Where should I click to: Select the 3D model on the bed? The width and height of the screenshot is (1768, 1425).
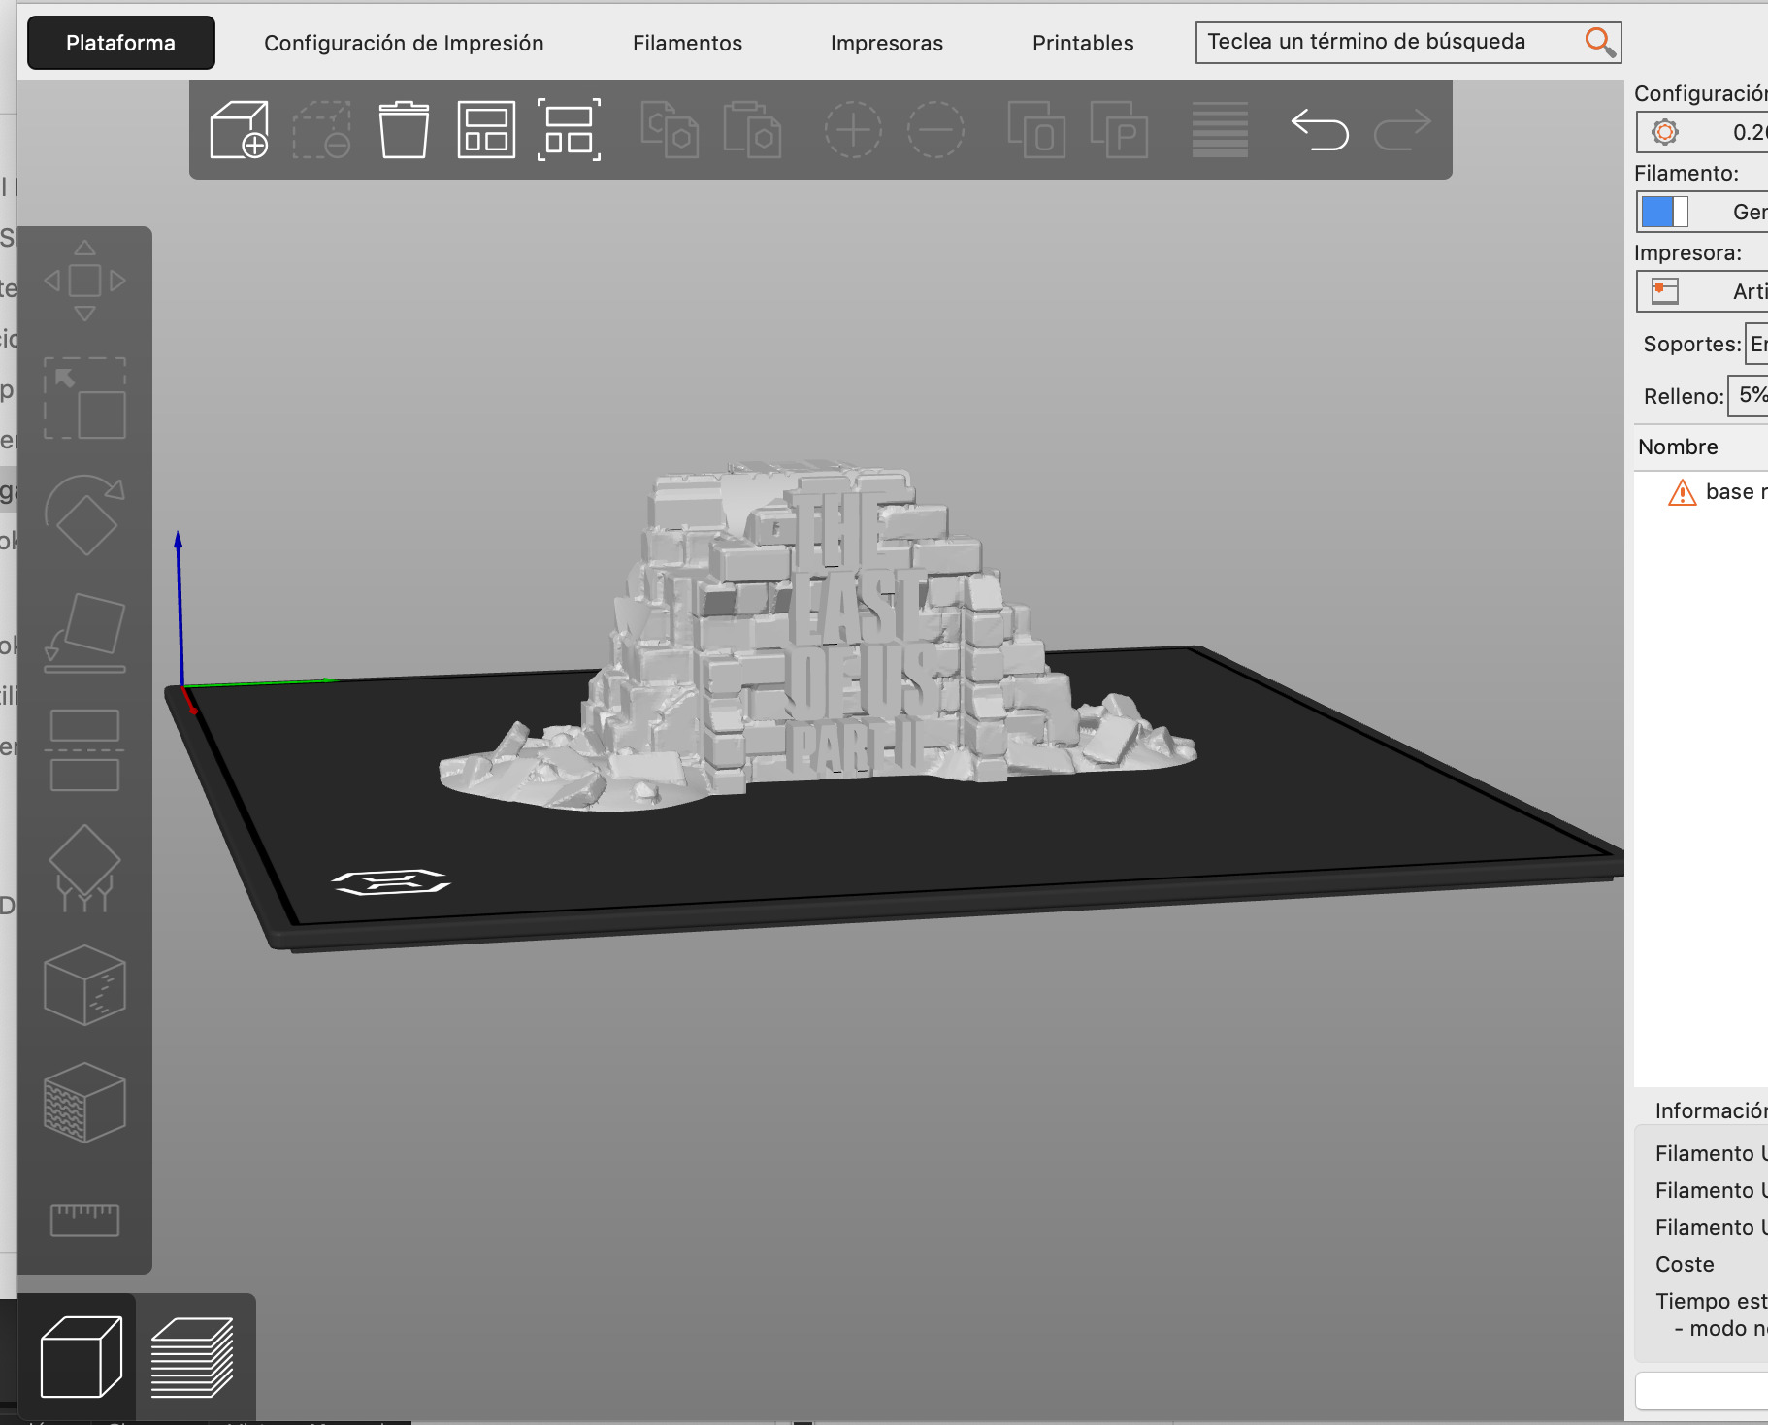pyautogui.click(x=817, y=636)
